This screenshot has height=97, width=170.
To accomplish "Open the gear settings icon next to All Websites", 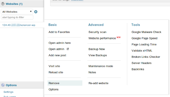I will (x=36, y=12).
